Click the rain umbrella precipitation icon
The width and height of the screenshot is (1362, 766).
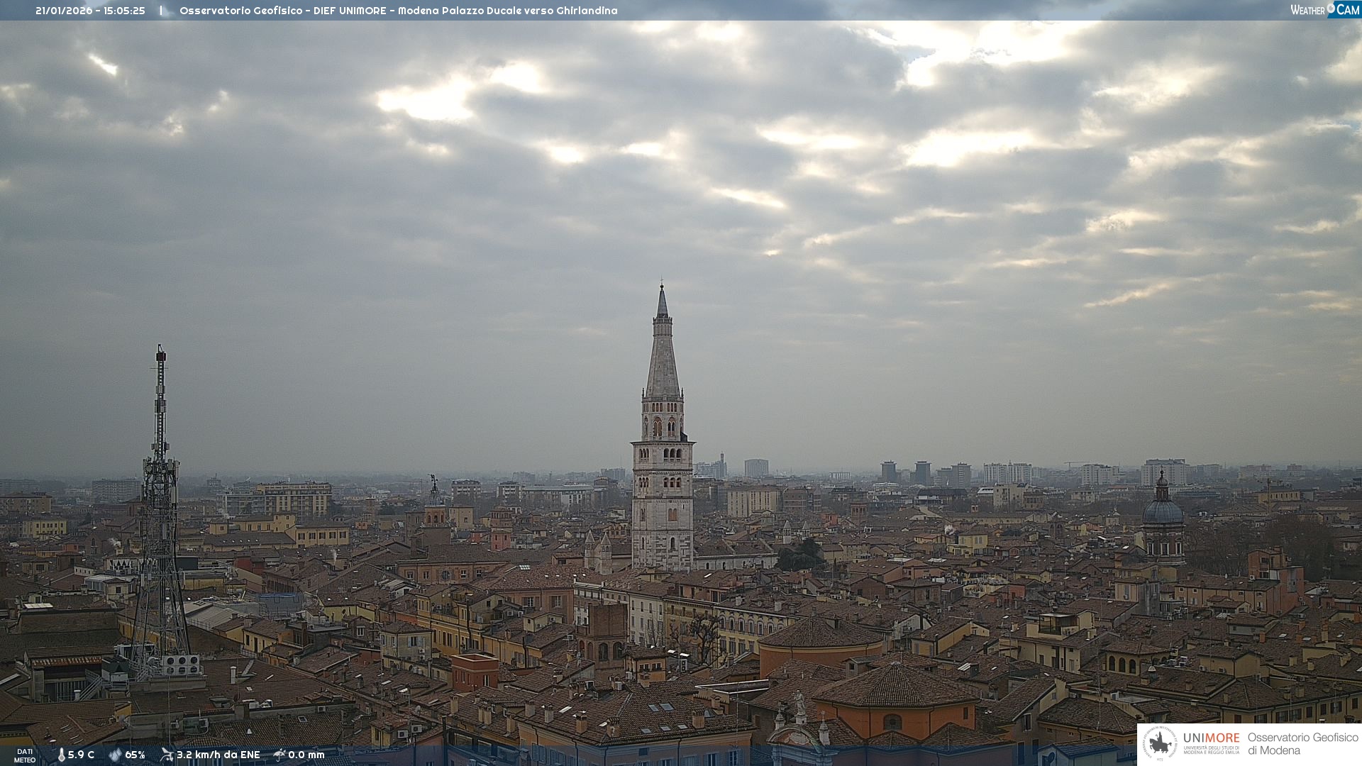coord(279,755)
